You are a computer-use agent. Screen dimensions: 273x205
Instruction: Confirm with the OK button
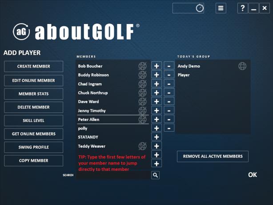click(x=253, y=175)
